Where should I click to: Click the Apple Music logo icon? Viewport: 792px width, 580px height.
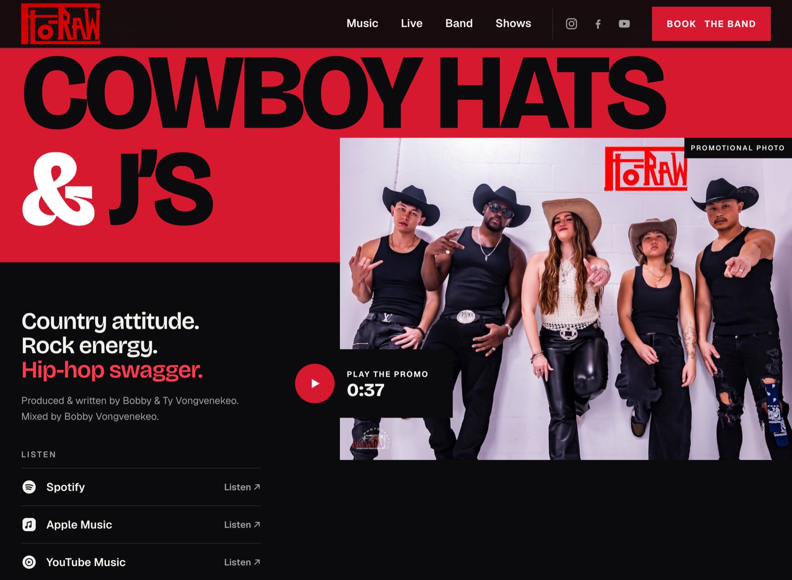pyautogui.click(x=29, y=525)
